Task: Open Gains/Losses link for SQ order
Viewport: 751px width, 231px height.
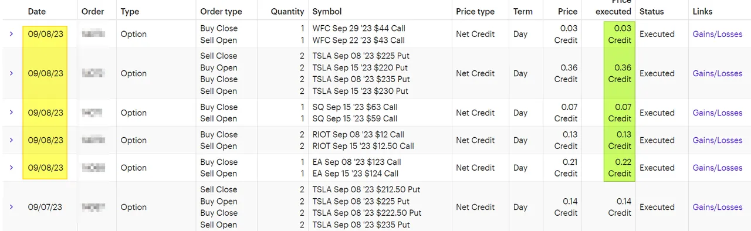Action: pos(717,113)
